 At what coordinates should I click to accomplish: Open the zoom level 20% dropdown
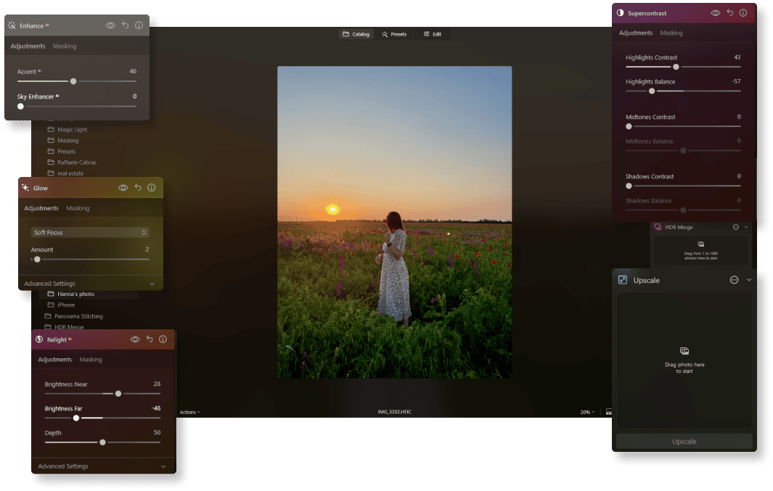(584, 412)
